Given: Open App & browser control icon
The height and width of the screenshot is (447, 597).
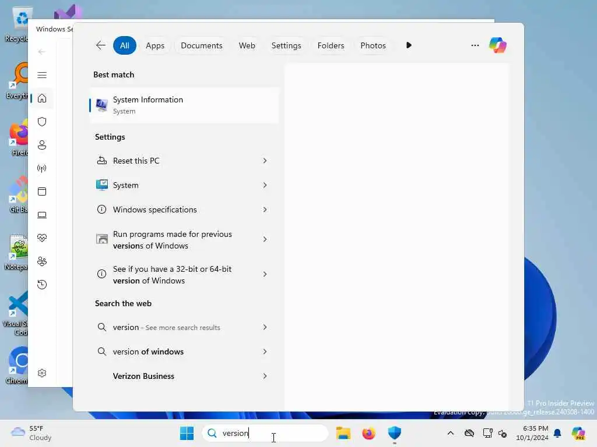Looking at the screenshot, I should tap(42, 191).
